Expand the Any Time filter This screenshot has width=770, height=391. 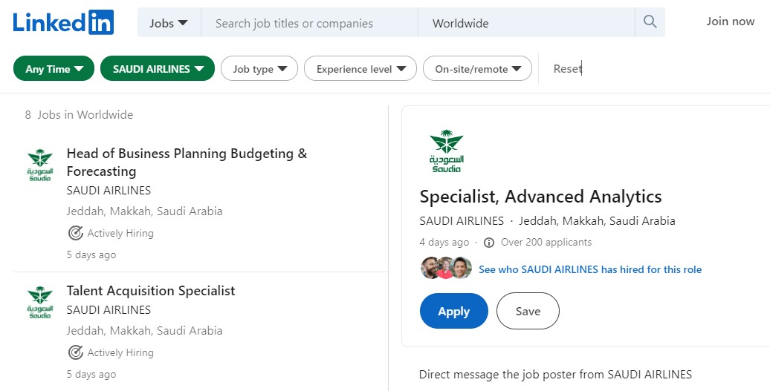click(54, 69)
